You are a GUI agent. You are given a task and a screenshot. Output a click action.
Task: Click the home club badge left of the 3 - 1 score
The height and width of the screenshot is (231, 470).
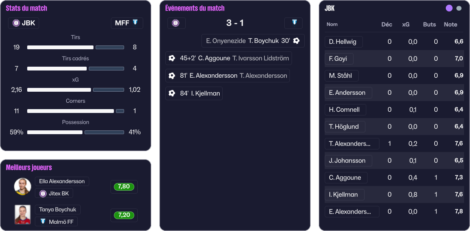click(176, 23)
